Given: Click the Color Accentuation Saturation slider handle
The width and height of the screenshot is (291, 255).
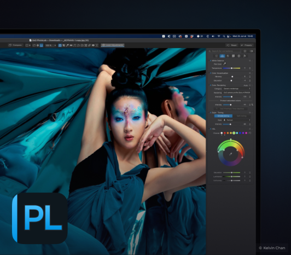Looking at the screenshot, I should [231, 80].
